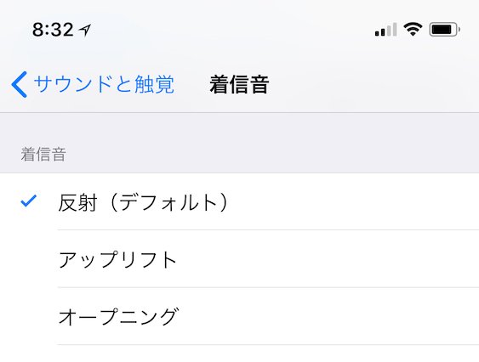
Task: Choose the オープニング ringtone
Action: (240, 316)
